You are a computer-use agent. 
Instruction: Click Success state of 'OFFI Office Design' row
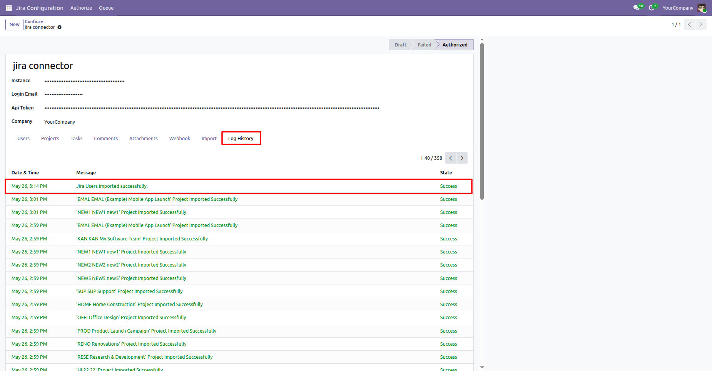click(448, 318)
